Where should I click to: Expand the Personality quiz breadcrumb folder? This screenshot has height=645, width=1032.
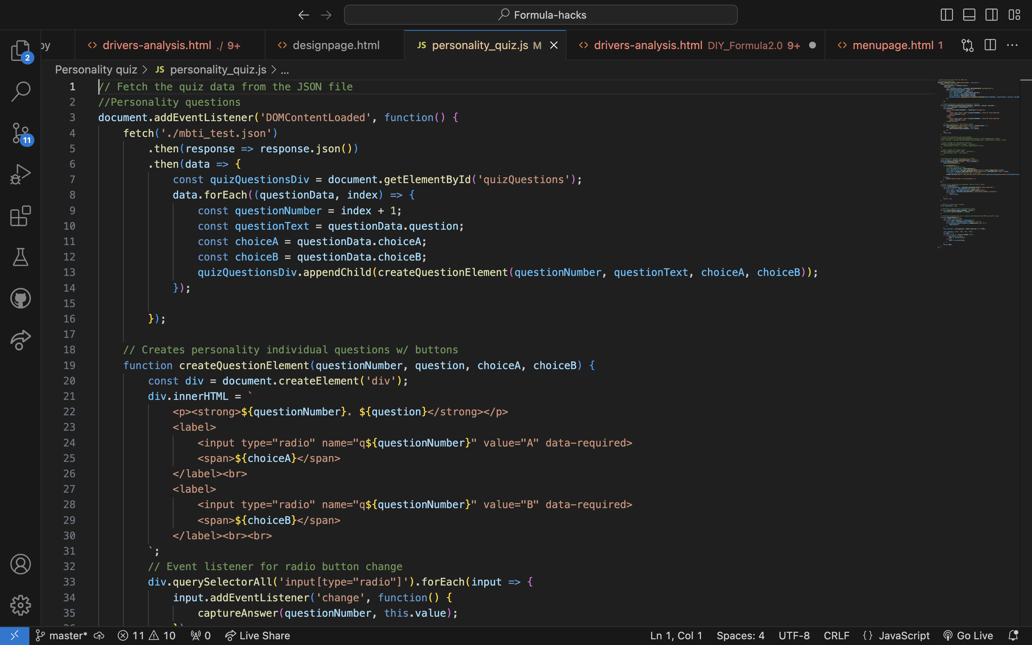click(96, 70)
